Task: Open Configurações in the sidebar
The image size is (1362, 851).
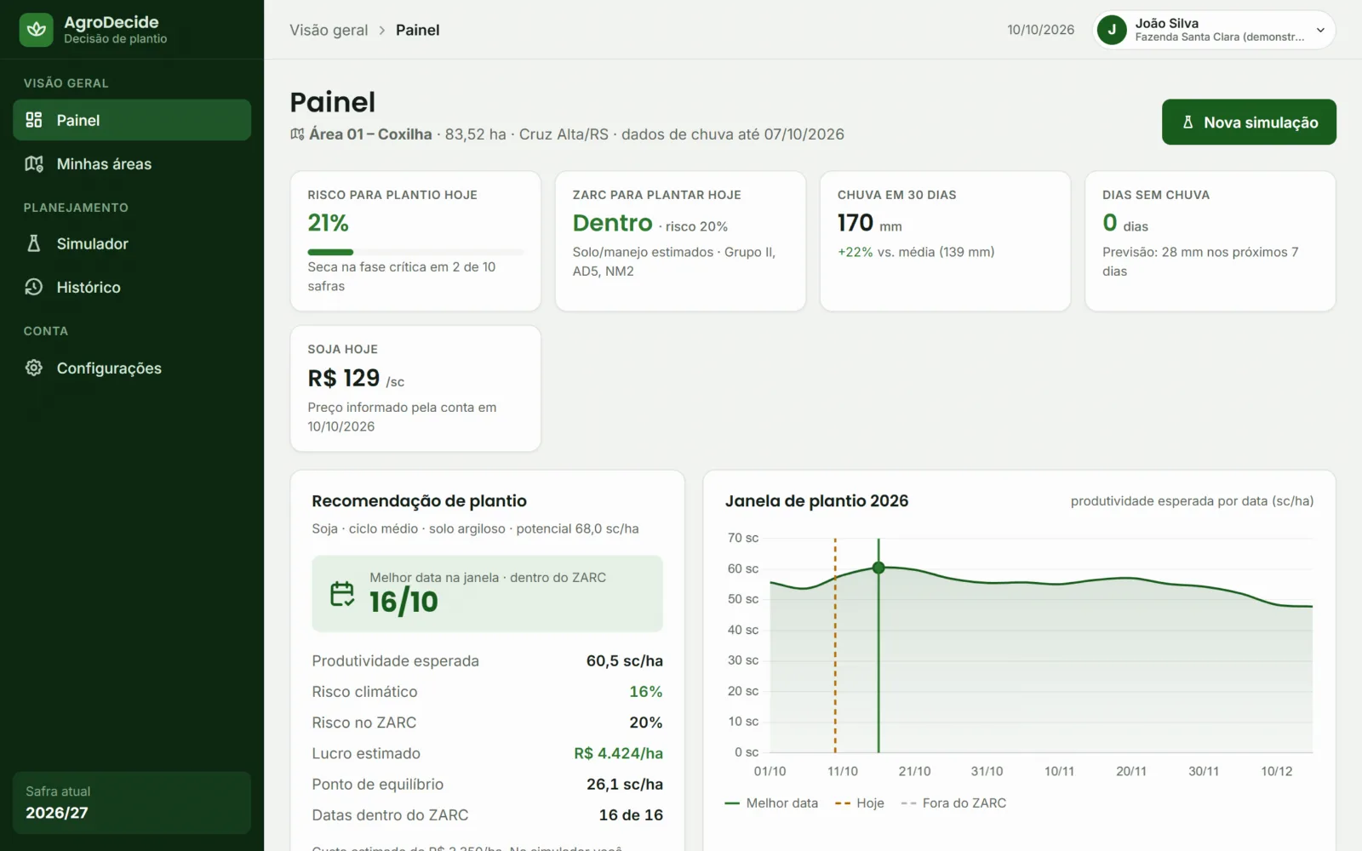Action: pyautogui.click(x=132, y=368)
